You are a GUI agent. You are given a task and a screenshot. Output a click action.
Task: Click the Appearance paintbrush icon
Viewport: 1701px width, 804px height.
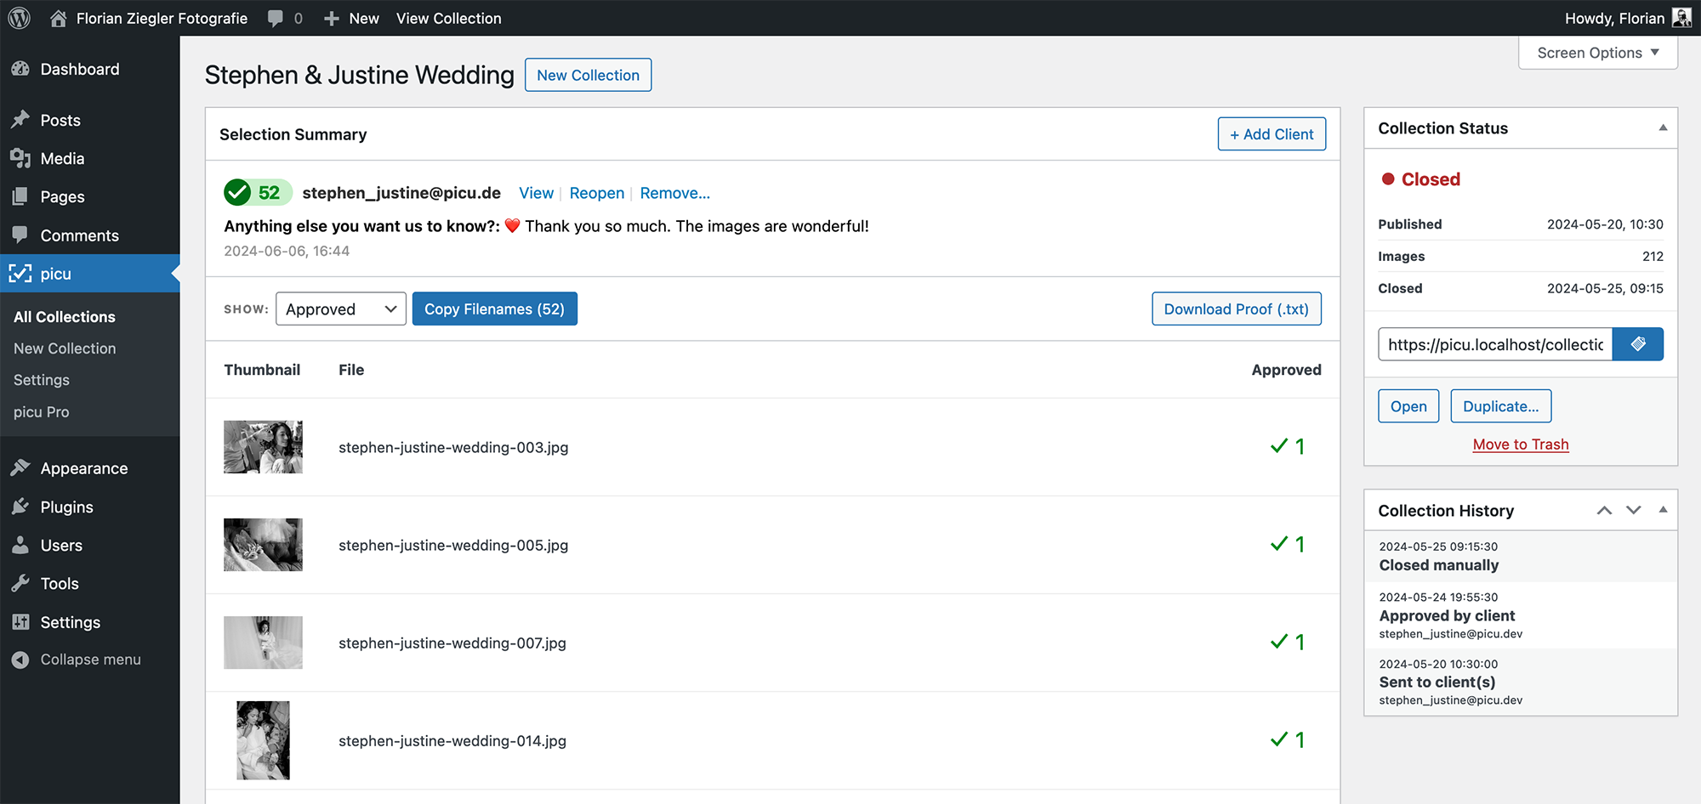20,468
